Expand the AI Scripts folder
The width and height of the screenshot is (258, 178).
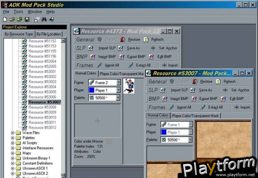point(13,143)
